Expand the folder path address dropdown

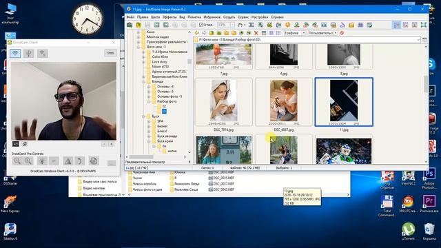point(418,40)
